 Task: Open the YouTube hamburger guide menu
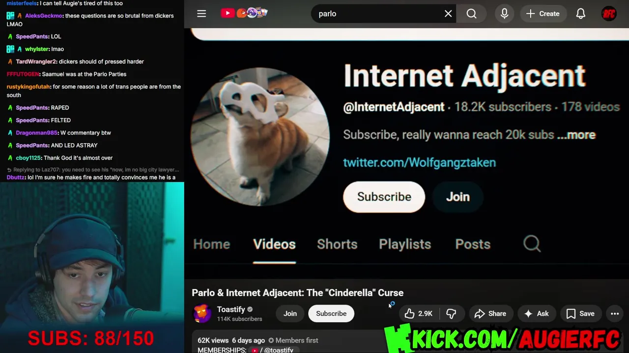pos(201,14)
